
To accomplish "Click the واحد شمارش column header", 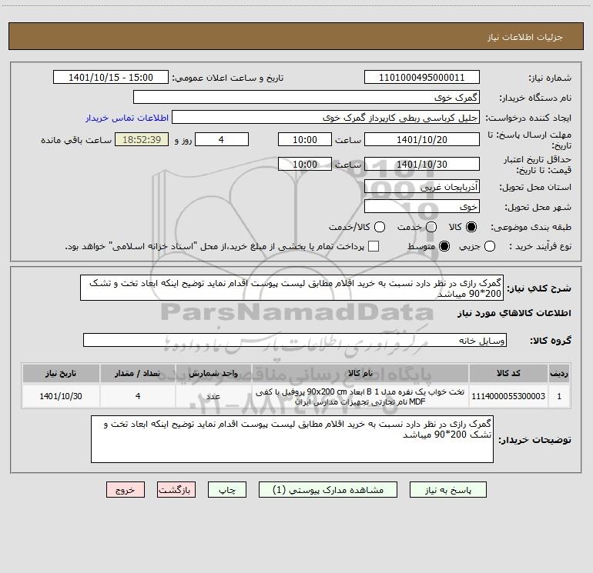I will [213, 374].
